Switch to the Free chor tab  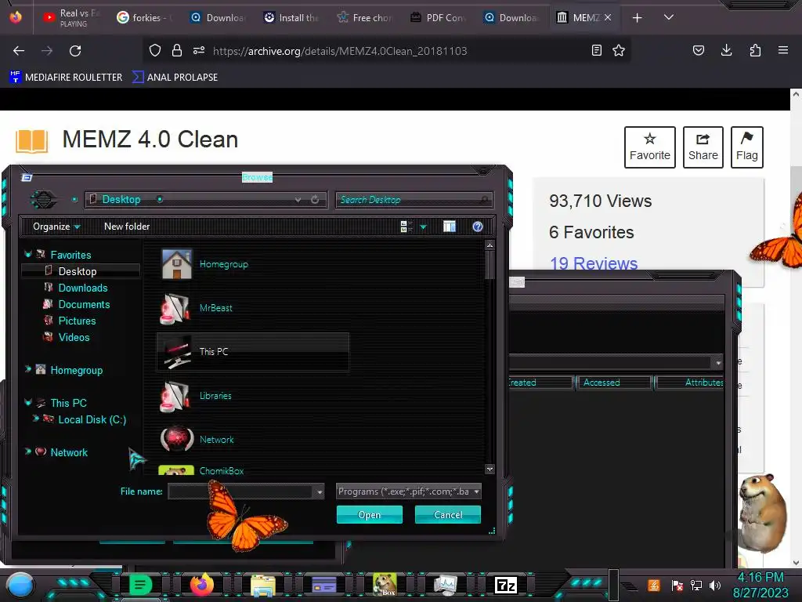364,17
